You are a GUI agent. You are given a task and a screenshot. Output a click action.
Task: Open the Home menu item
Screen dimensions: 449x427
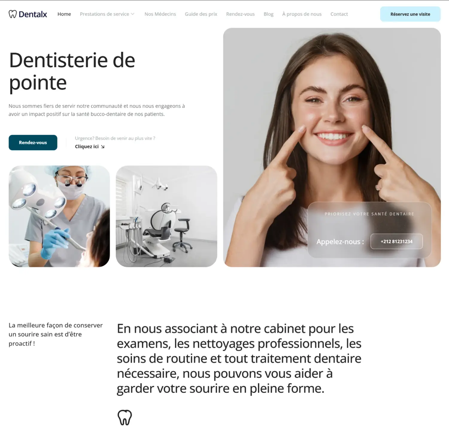coord(64,14)
